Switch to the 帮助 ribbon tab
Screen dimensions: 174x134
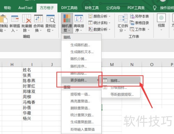tap(7, 8)
